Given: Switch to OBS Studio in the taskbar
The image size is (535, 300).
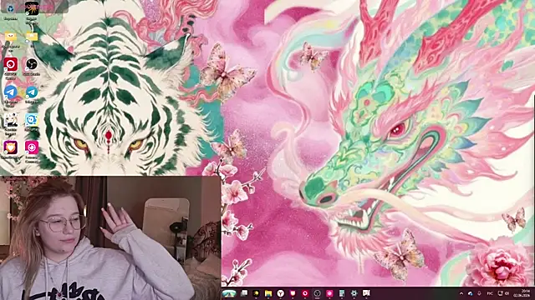Looking at the screenshot, I should point(318,293).
